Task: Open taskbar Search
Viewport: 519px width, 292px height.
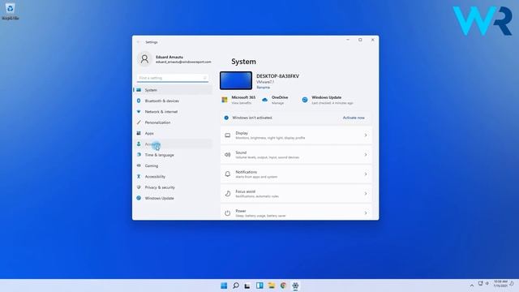Action: tap(236, 286)
